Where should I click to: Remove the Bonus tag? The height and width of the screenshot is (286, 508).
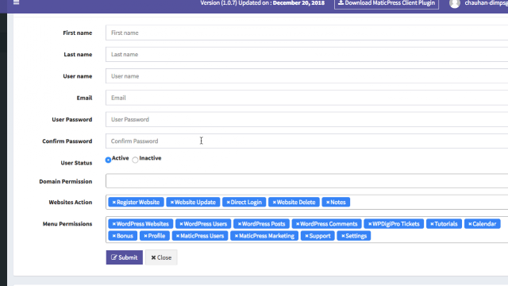pyautogui.click(x=114, y=236)
